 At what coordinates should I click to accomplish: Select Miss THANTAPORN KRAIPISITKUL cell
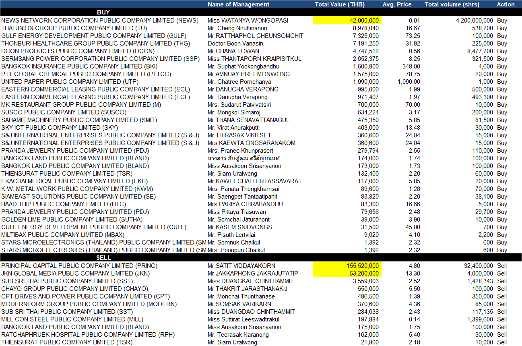tap(254, 59)
